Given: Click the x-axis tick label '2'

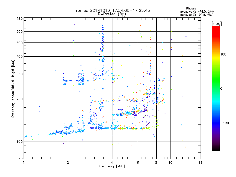Looking at the screenshot, I should pyautogui.click(x=68, y=163).
